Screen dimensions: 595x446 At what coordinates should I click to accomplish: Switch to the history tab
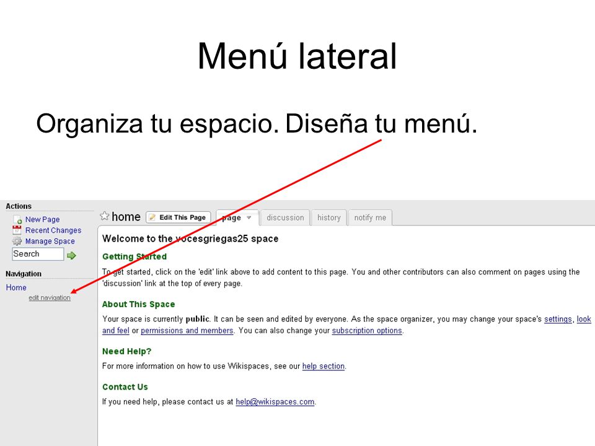[329, 217]
